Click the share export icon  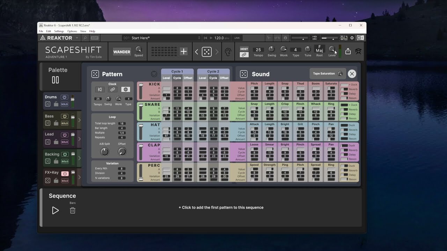348,51
